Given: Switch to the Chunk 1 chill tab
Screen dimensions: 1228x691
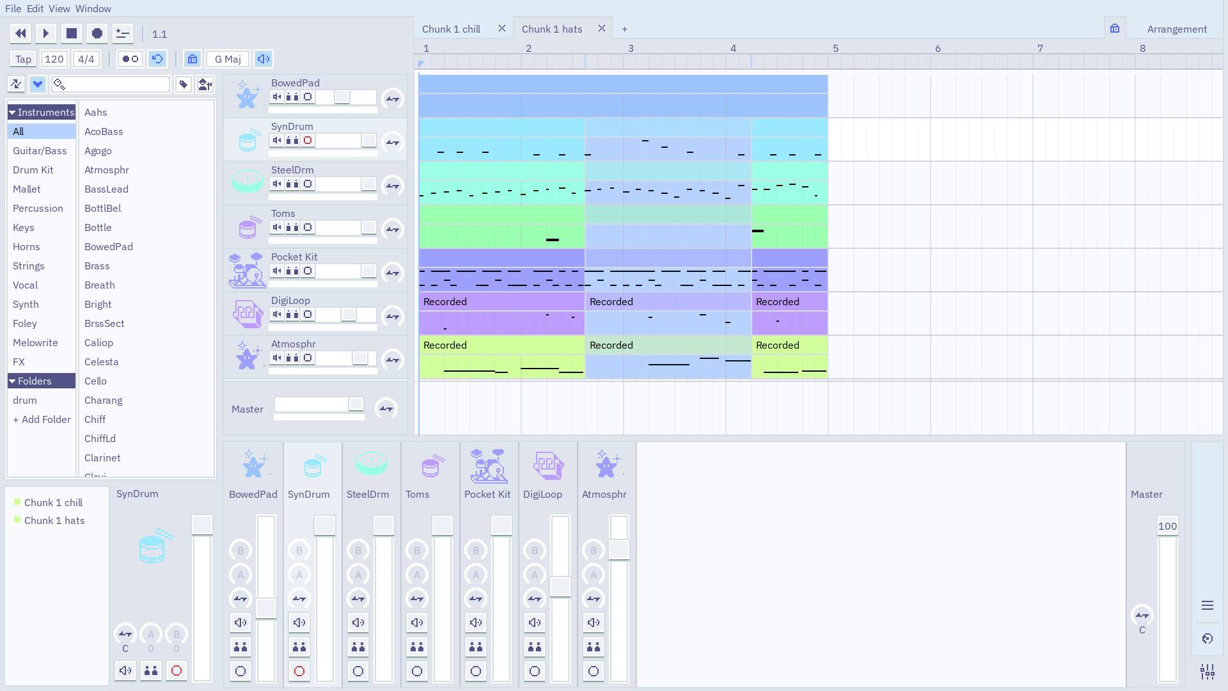Looking at the screenshot, I should [x=451, y=29].
